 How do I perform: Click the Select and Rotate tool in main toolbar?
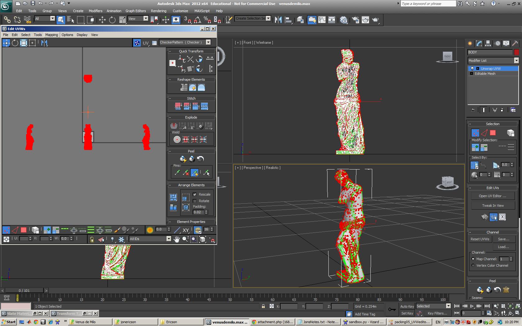point(112,20)
